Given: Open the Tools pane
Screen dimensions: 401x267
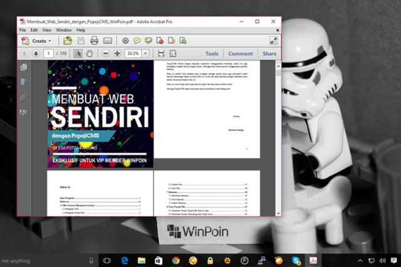Looking at the screenshot, I should (x=212, y=54).
